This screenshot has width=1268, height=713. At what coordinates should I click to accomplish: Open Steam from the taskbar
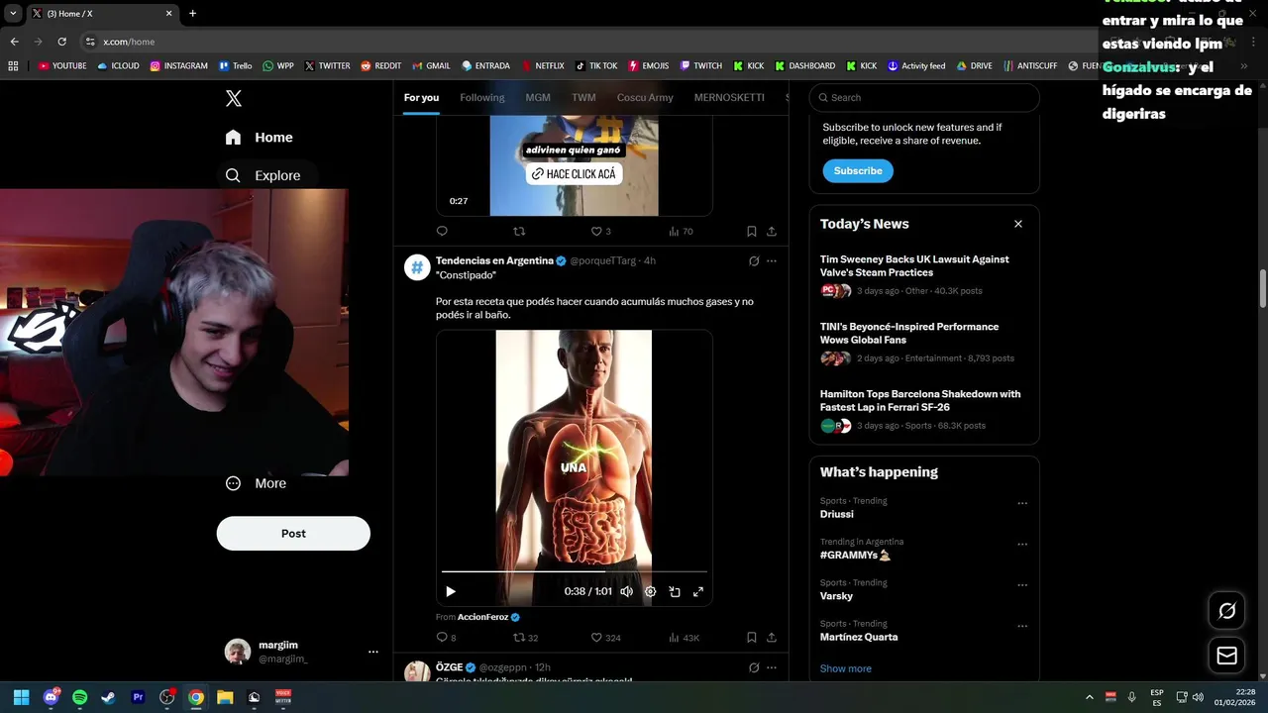[x=108, y=697]
